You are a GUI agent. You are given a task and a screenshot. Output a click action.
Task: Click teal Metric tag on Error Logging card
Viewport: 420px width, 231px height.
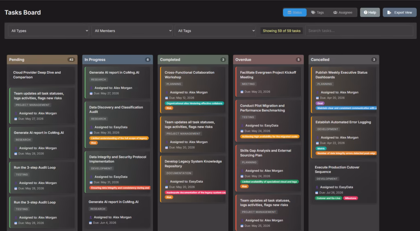(x=321, y=148)
